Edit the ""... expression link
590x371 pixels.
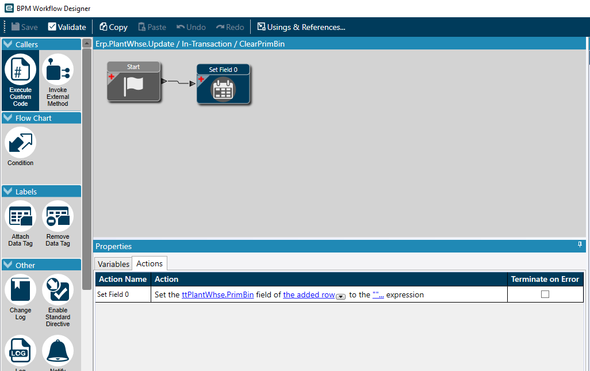coord(378,294)
